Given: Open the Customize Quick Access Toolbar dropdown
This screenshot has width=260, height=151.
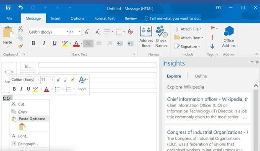Looking at the screenshot, I should [x=70, y=8].
